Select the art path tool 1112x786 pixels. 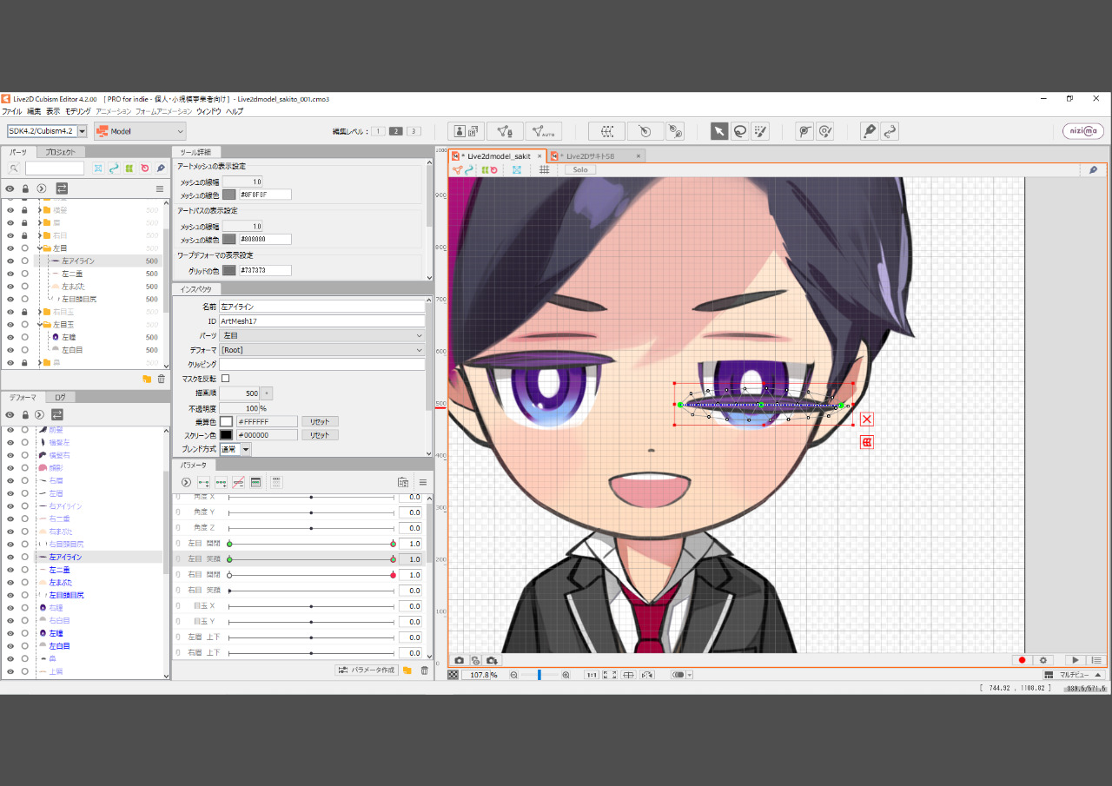[x=869, y=131]
